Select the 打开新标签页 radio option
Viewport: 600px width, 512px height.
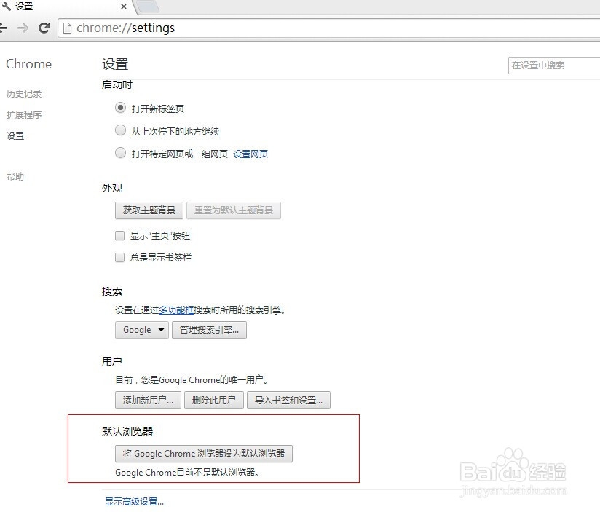pos(120,108)
